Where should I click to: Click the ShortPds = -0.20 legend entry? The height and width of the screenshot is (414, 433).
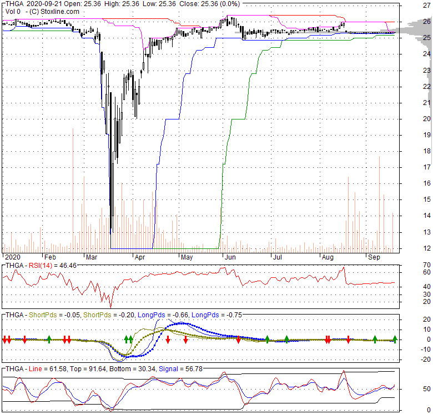109,315
